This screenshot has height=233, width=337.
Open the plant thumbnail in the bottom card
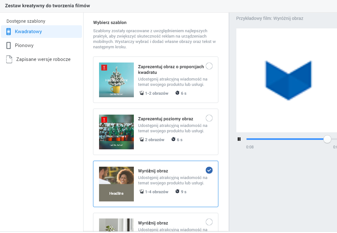pos(116,225)
